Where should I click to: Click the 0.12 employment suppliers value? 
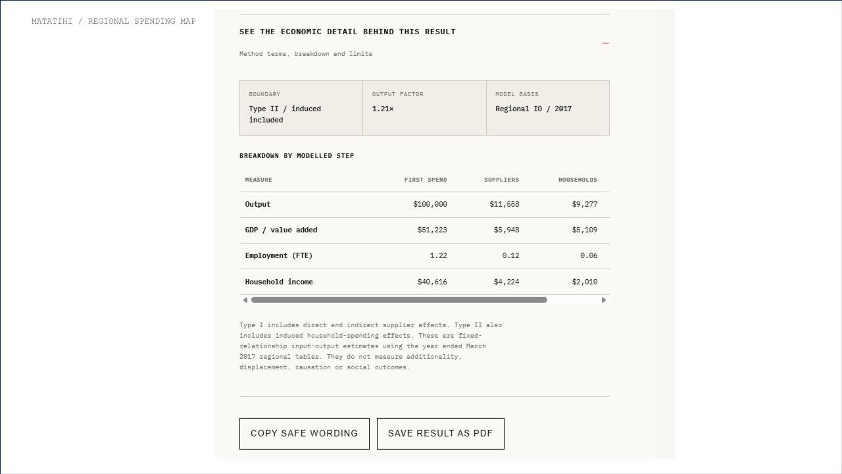point(511,256)
